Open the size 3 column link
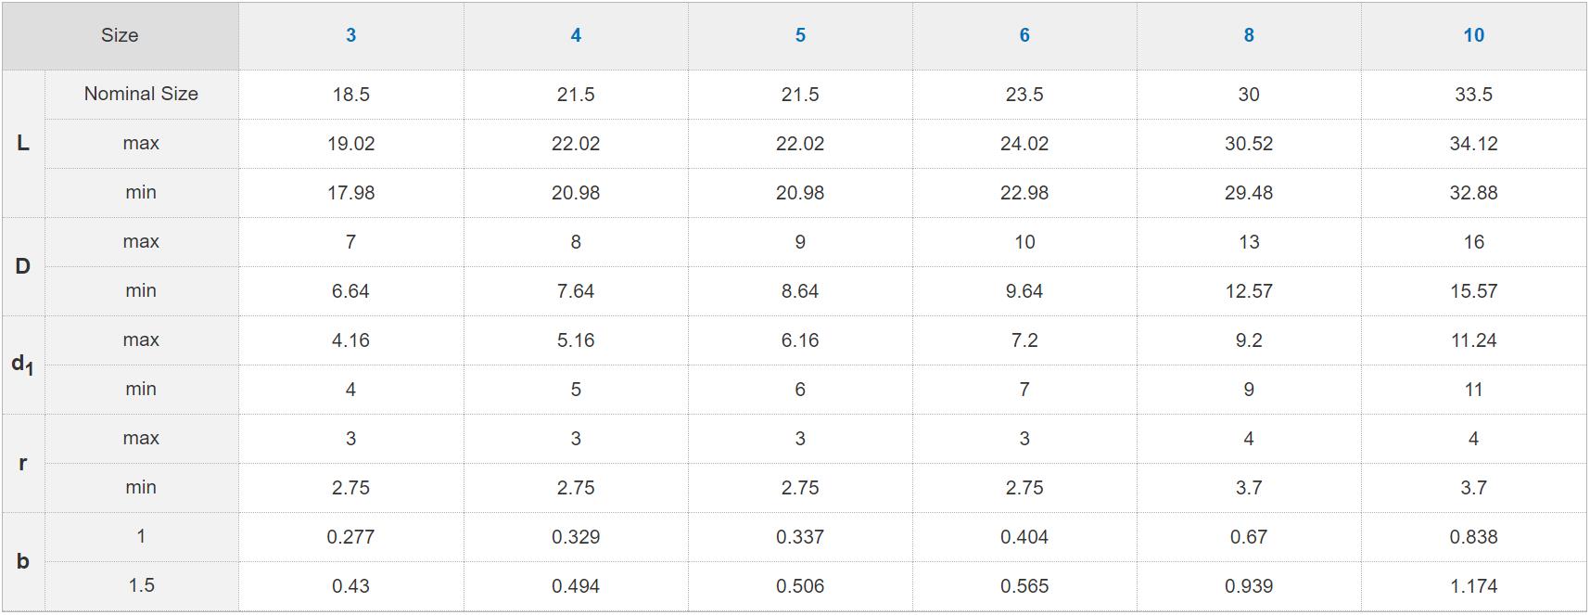Image resolution: width=1590 pixels, height=615 pixels. 350,35
